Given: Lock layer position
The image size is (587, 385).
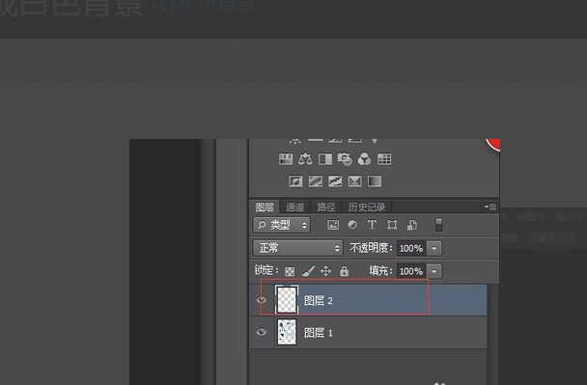Looking at the screenshot, I should (325, 270).
